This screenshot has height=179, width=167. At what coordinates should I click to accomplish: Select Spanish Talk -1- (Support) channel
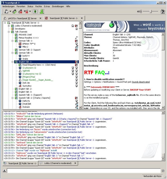(30, 95)
